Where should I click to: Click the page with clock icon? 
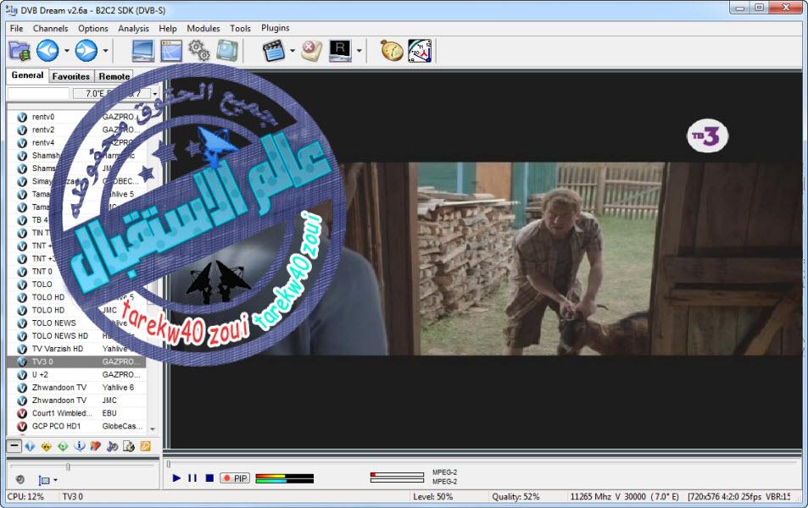[128, 446]
